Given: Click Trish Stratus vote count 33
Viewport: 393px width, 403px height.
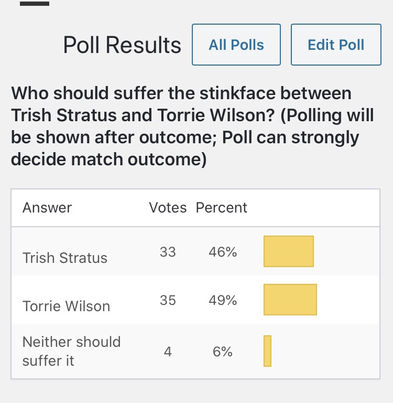Looking at the screenshot, I should (168, 252).
